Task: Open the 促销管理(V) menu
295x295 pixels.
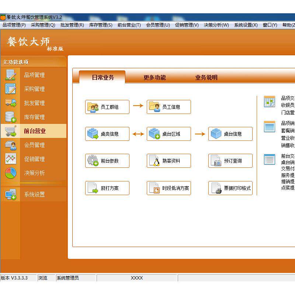Action: (x=187, y=25)
